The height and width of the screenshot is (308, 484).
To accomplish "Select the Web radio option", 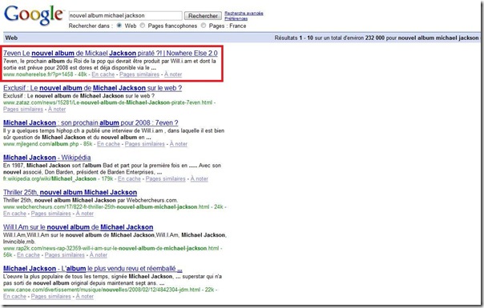I will click(x=119, y=26).
